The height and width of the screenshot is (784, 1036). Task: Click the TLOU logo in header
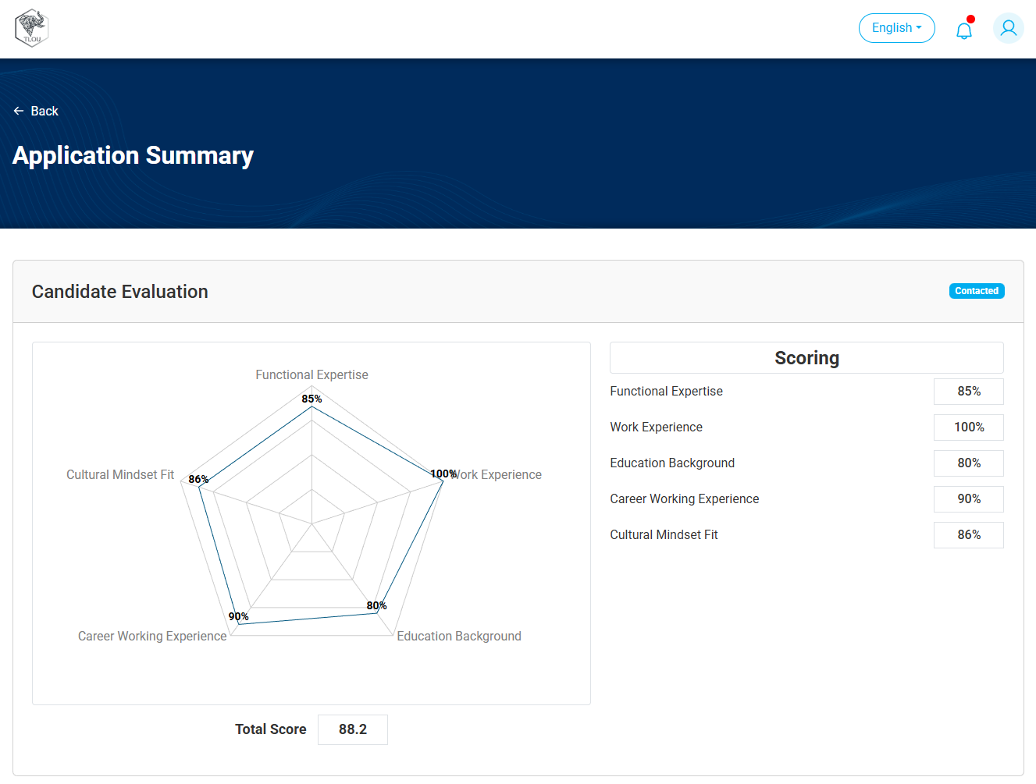coord(32,28)
